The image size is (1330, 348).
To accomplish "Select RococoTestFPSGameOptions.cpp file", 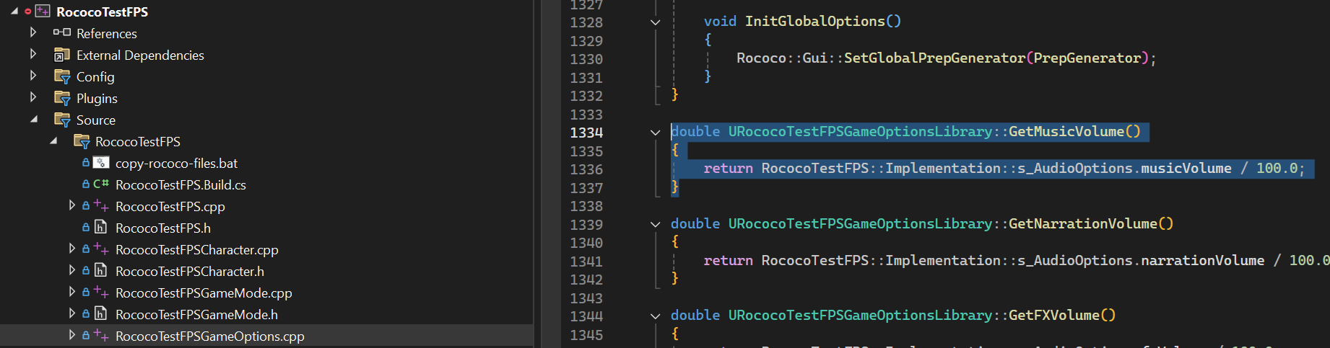I will click(x=209, y=336).
